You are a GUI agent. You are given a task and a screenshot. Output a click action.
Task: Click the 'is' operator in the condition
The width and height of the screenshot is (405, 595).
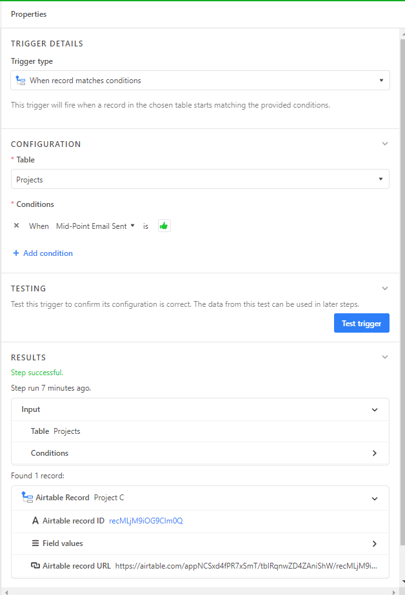(146, 226)
